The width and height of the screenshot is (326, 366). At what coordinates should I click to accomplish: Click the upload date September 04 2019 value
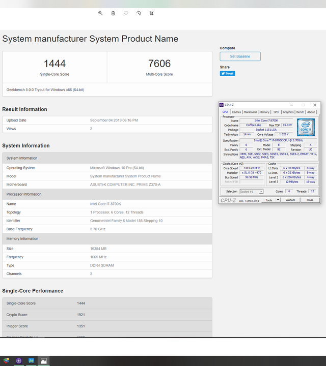(x=114, y=120)
